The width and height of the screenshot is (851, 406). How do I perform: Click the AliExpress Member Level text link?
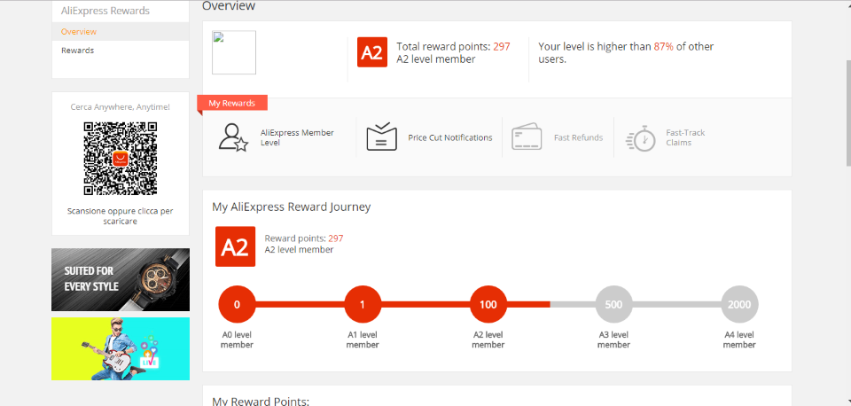[x=297, y=137]
